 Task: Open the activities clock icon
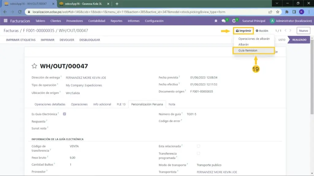click(x=234, y=21)
